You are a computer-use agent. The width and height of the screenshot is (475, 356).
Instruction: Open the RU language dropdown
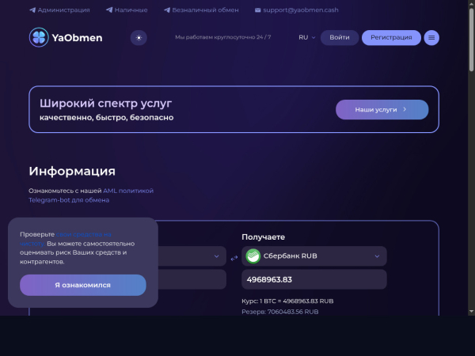pyautogui.click(x=307, y=37)
